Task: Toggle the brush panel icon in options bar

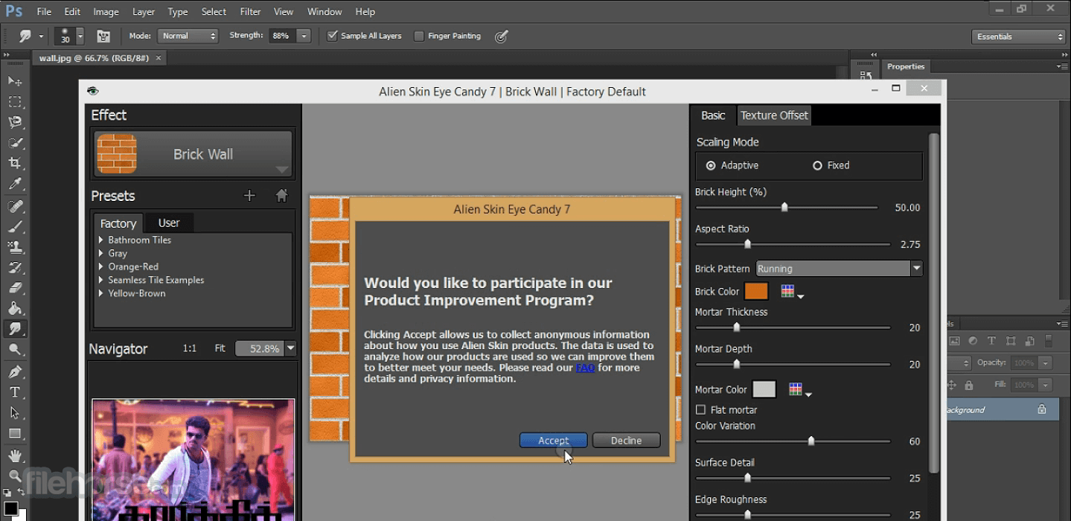Action: 103,36
